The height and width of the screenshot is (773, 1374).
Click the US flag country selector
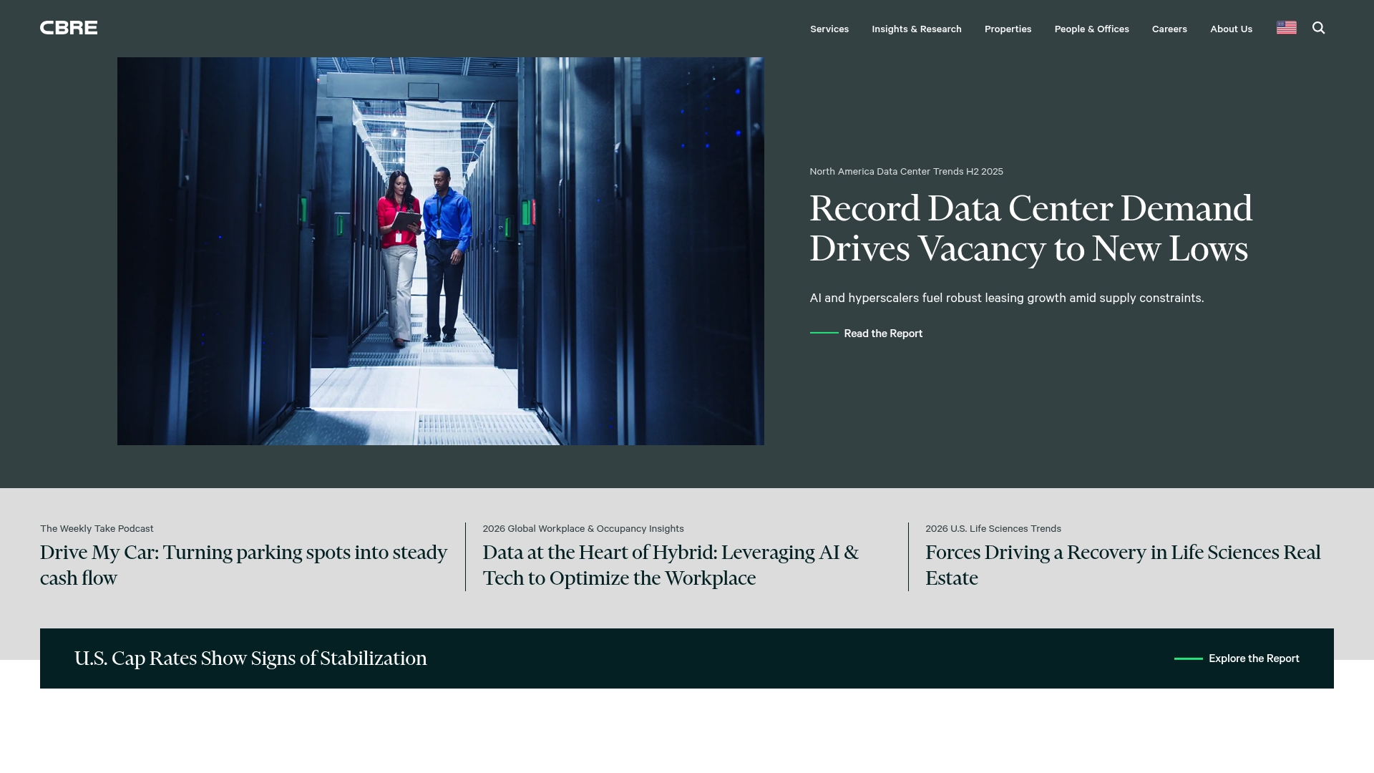coord(1286,28)
